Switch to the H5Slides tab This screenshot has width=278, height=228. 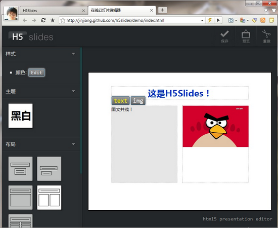53,11
